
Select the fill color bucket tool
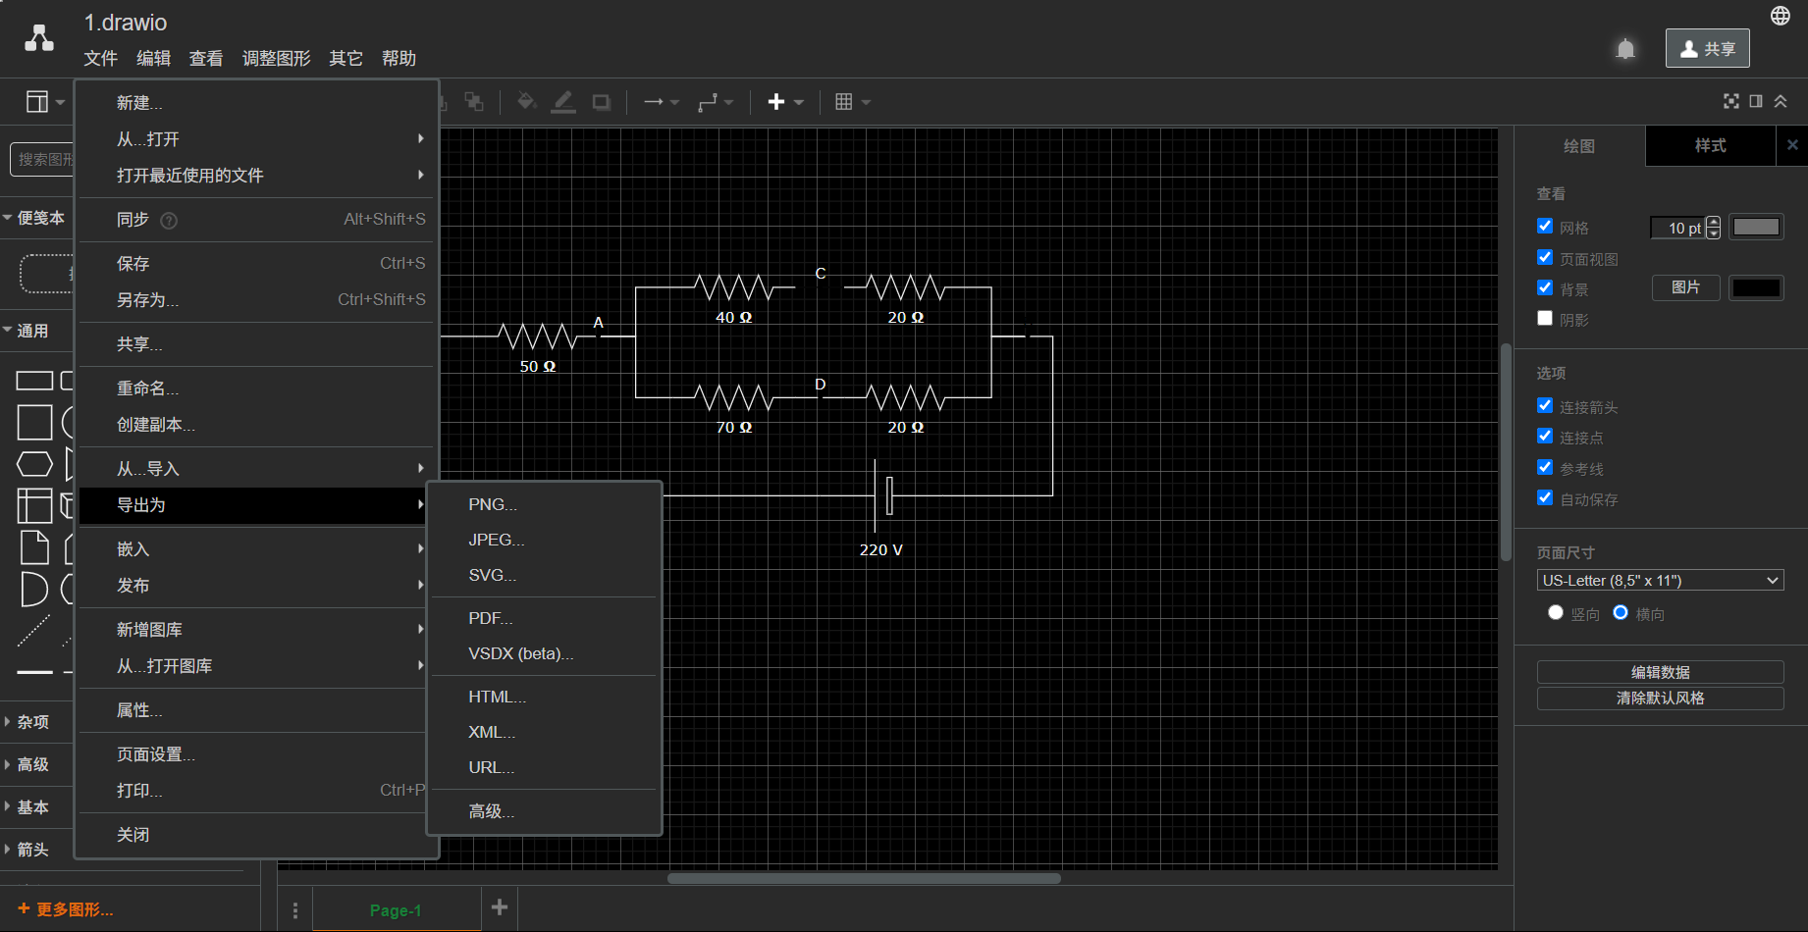pos(526,102)
